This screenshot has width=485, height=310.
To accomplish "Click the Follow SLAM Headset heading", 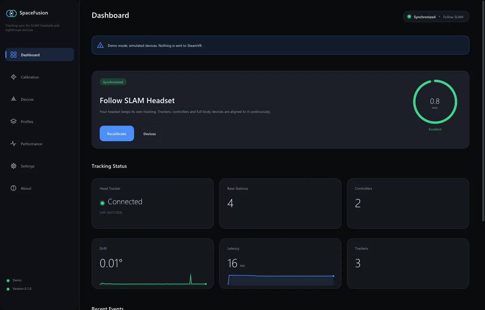I will point(137,100).
